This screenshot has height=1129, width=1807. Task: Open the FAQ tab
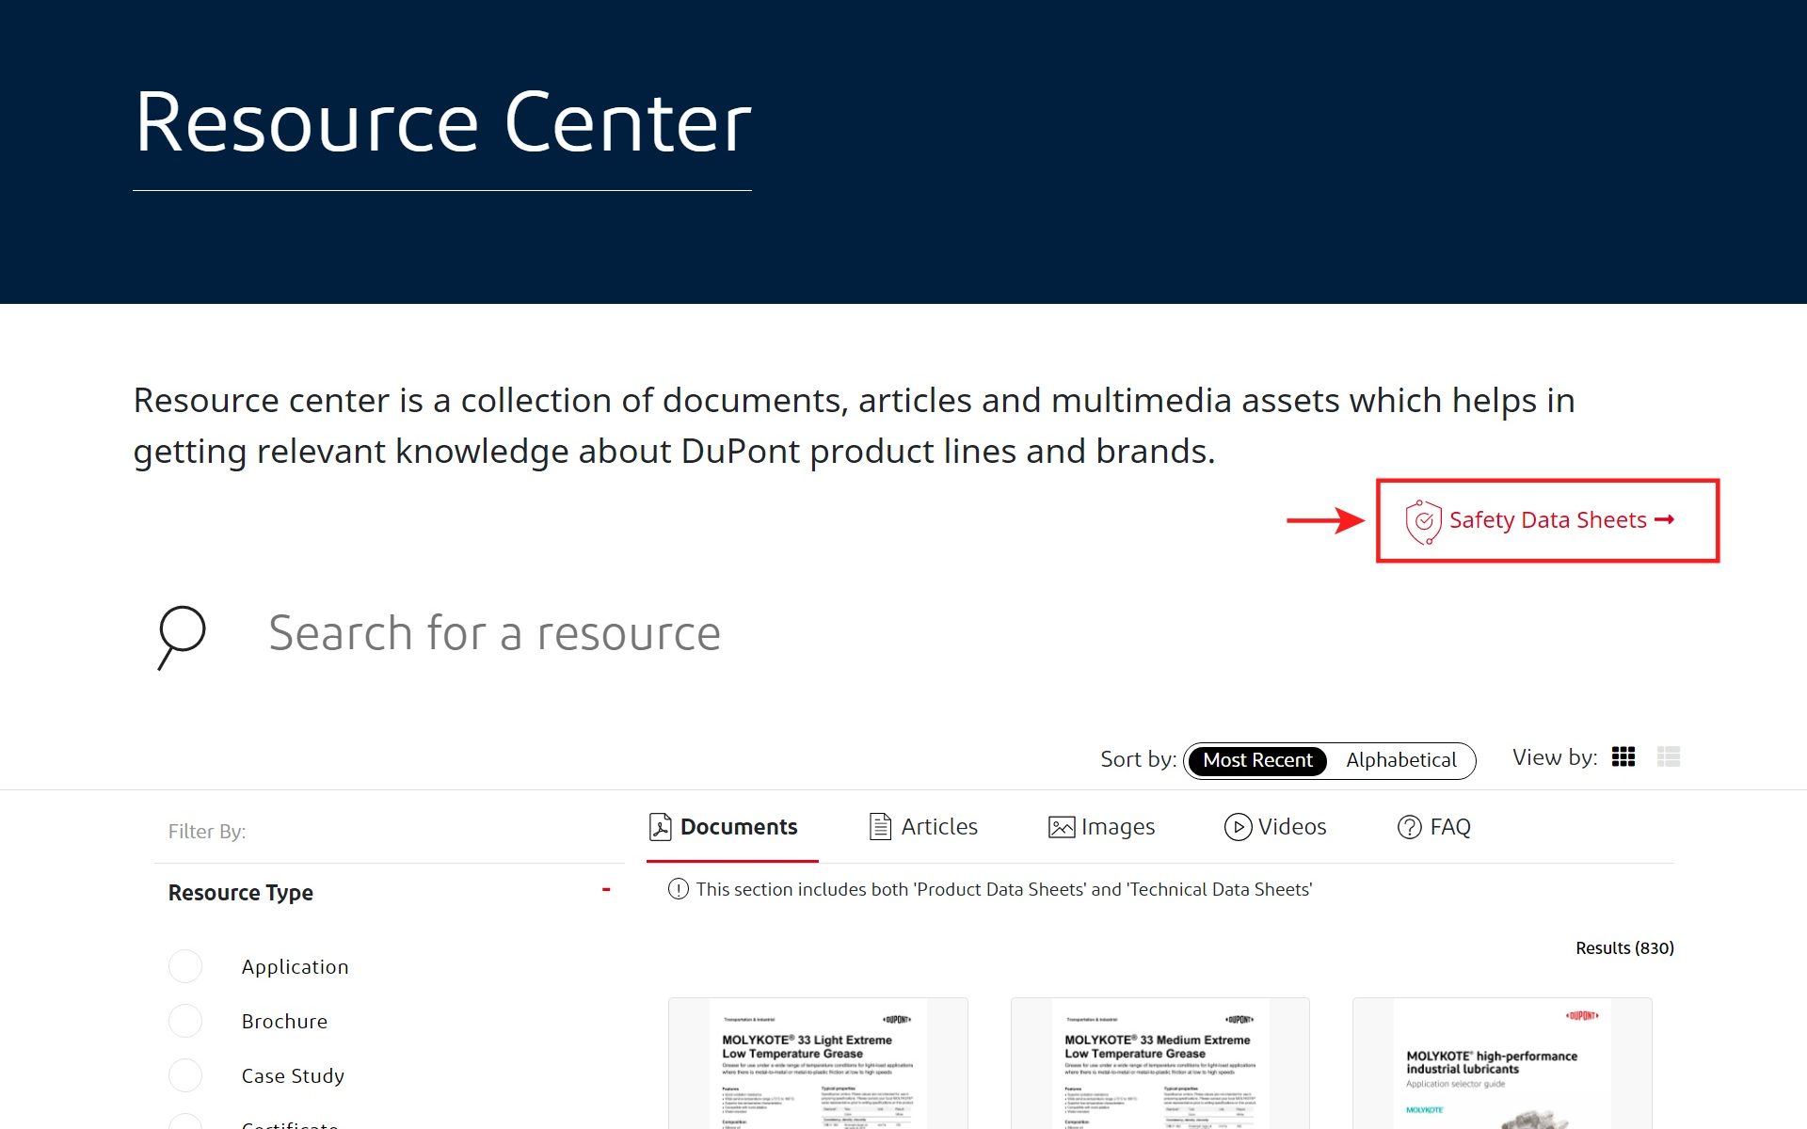click(x=1434, y=827)
